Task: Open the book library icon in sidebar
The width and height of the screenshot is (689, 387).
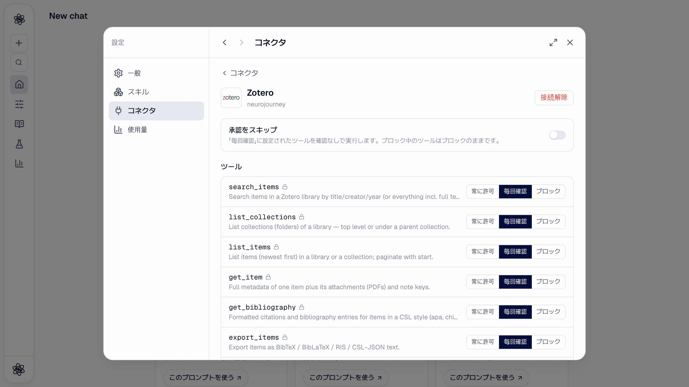Action: point(19,124)
